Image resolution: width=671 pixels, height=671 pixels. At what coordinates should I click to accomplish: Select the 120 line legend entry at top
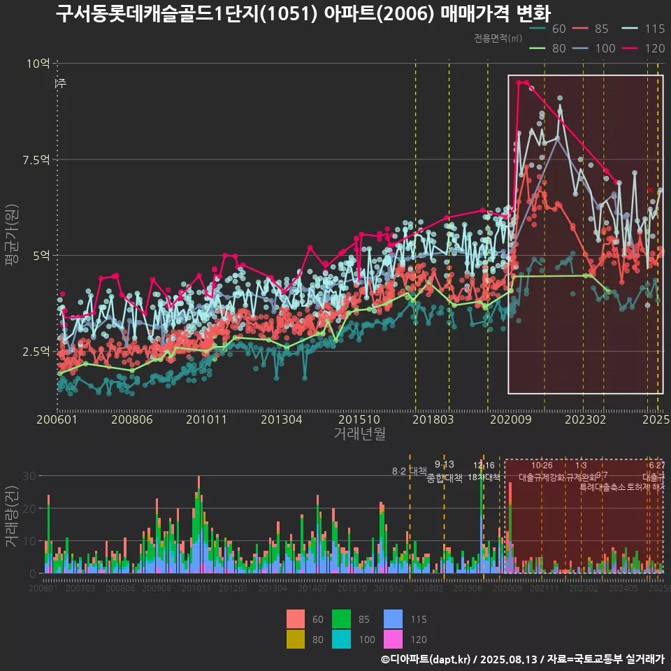[644, 48]
